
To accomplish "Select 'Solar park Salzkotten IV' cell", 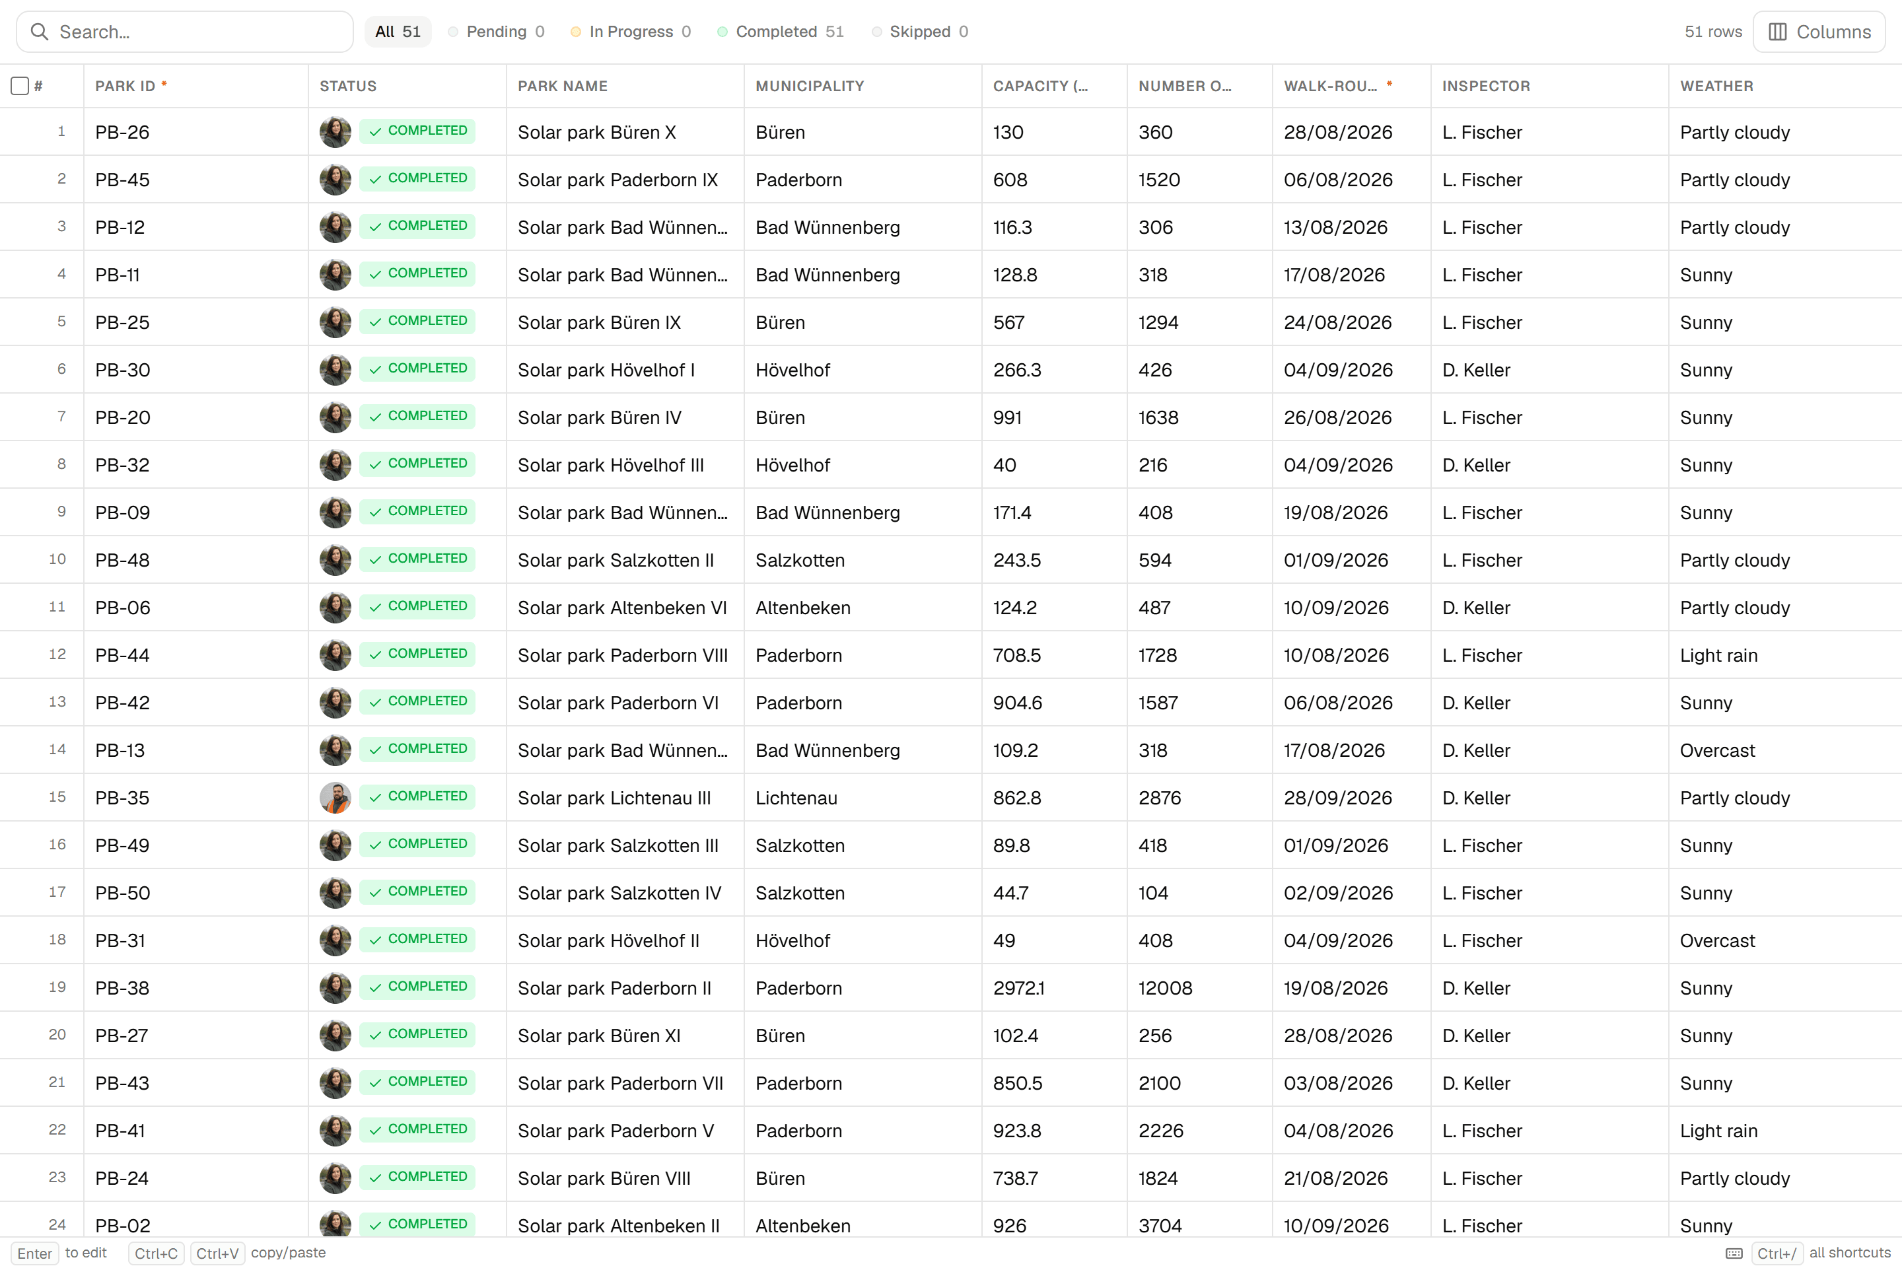I will click(x=625, y=893).
